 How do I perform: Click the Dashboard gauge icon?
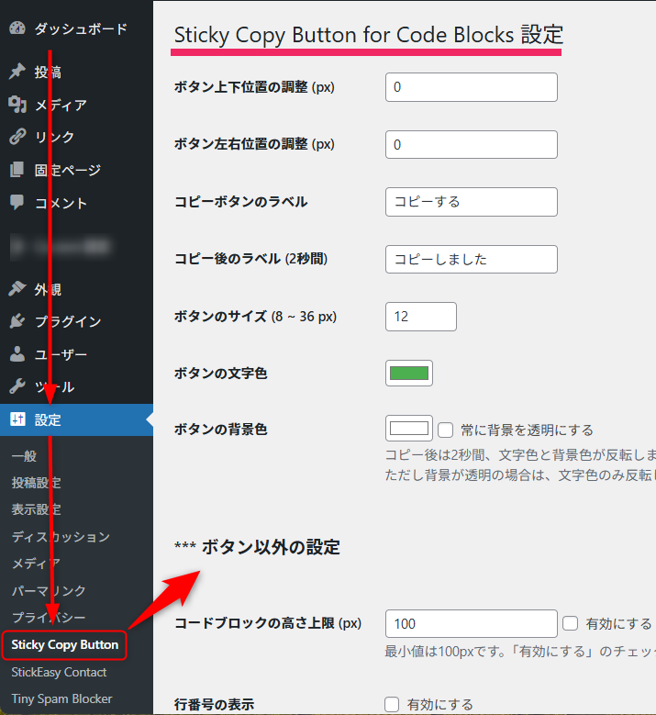[x=17, y=28]
